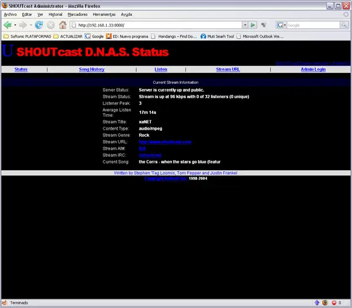The image size is (352, 308).
Task: Open the Marcadores menu
Action: pos(77,14)
